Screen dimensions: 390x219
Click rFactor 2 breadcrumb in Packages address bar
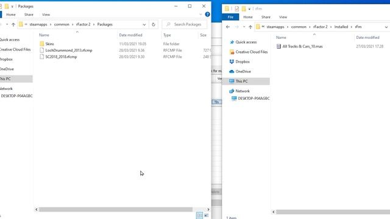(83, 24)
